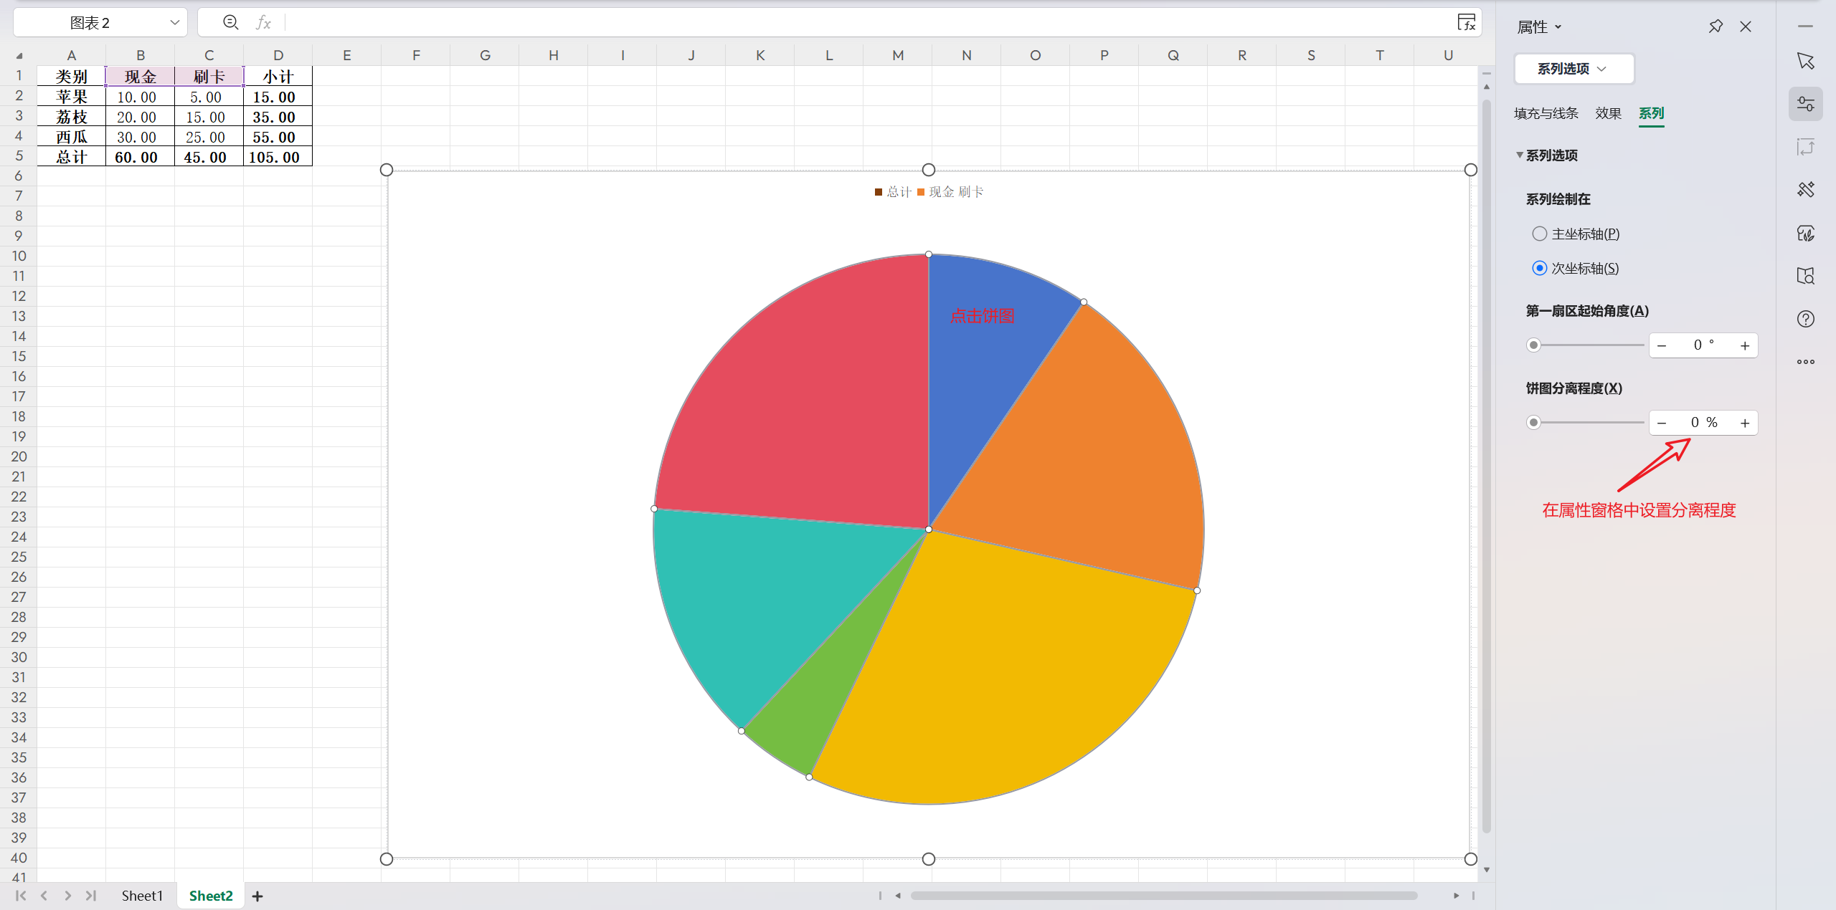Decrease first slice angle with minus

coord(1662,345)
